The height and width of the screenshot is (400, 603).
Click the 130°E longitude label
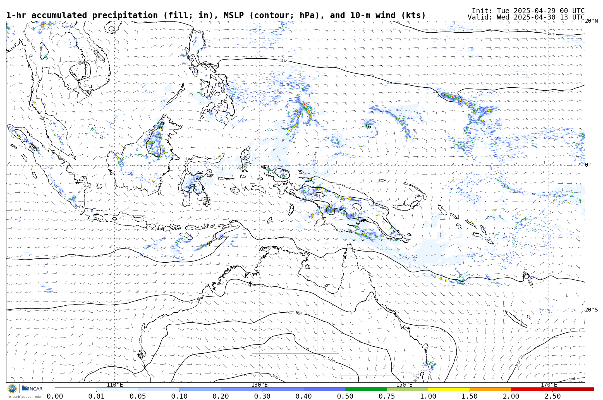click(x=259, y=385)
